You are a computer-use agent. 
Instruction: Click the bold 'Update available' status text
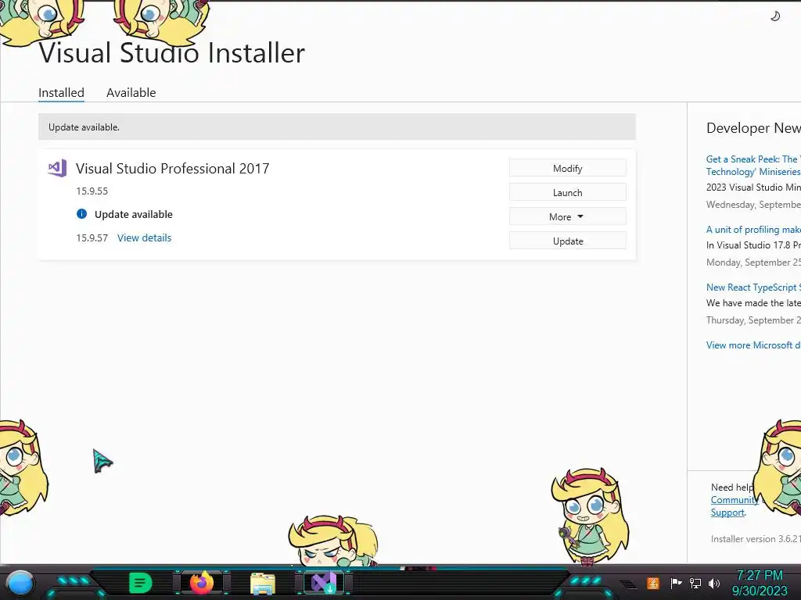point(133,214)
